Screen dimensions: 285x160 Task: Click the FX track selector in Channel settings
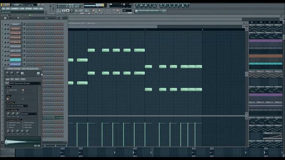pyautogui.click(x=38, y=73)
